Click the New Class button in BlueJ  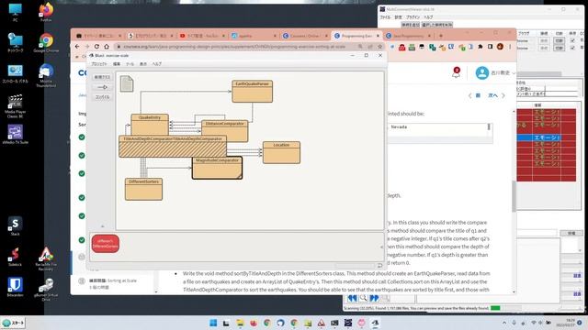coord(102,77)
